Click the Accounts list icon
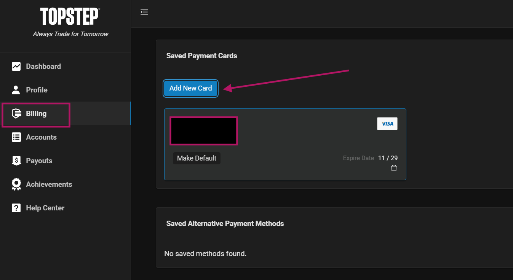The height and width of the screenshot is (280, 513). [x=16, y=137]
